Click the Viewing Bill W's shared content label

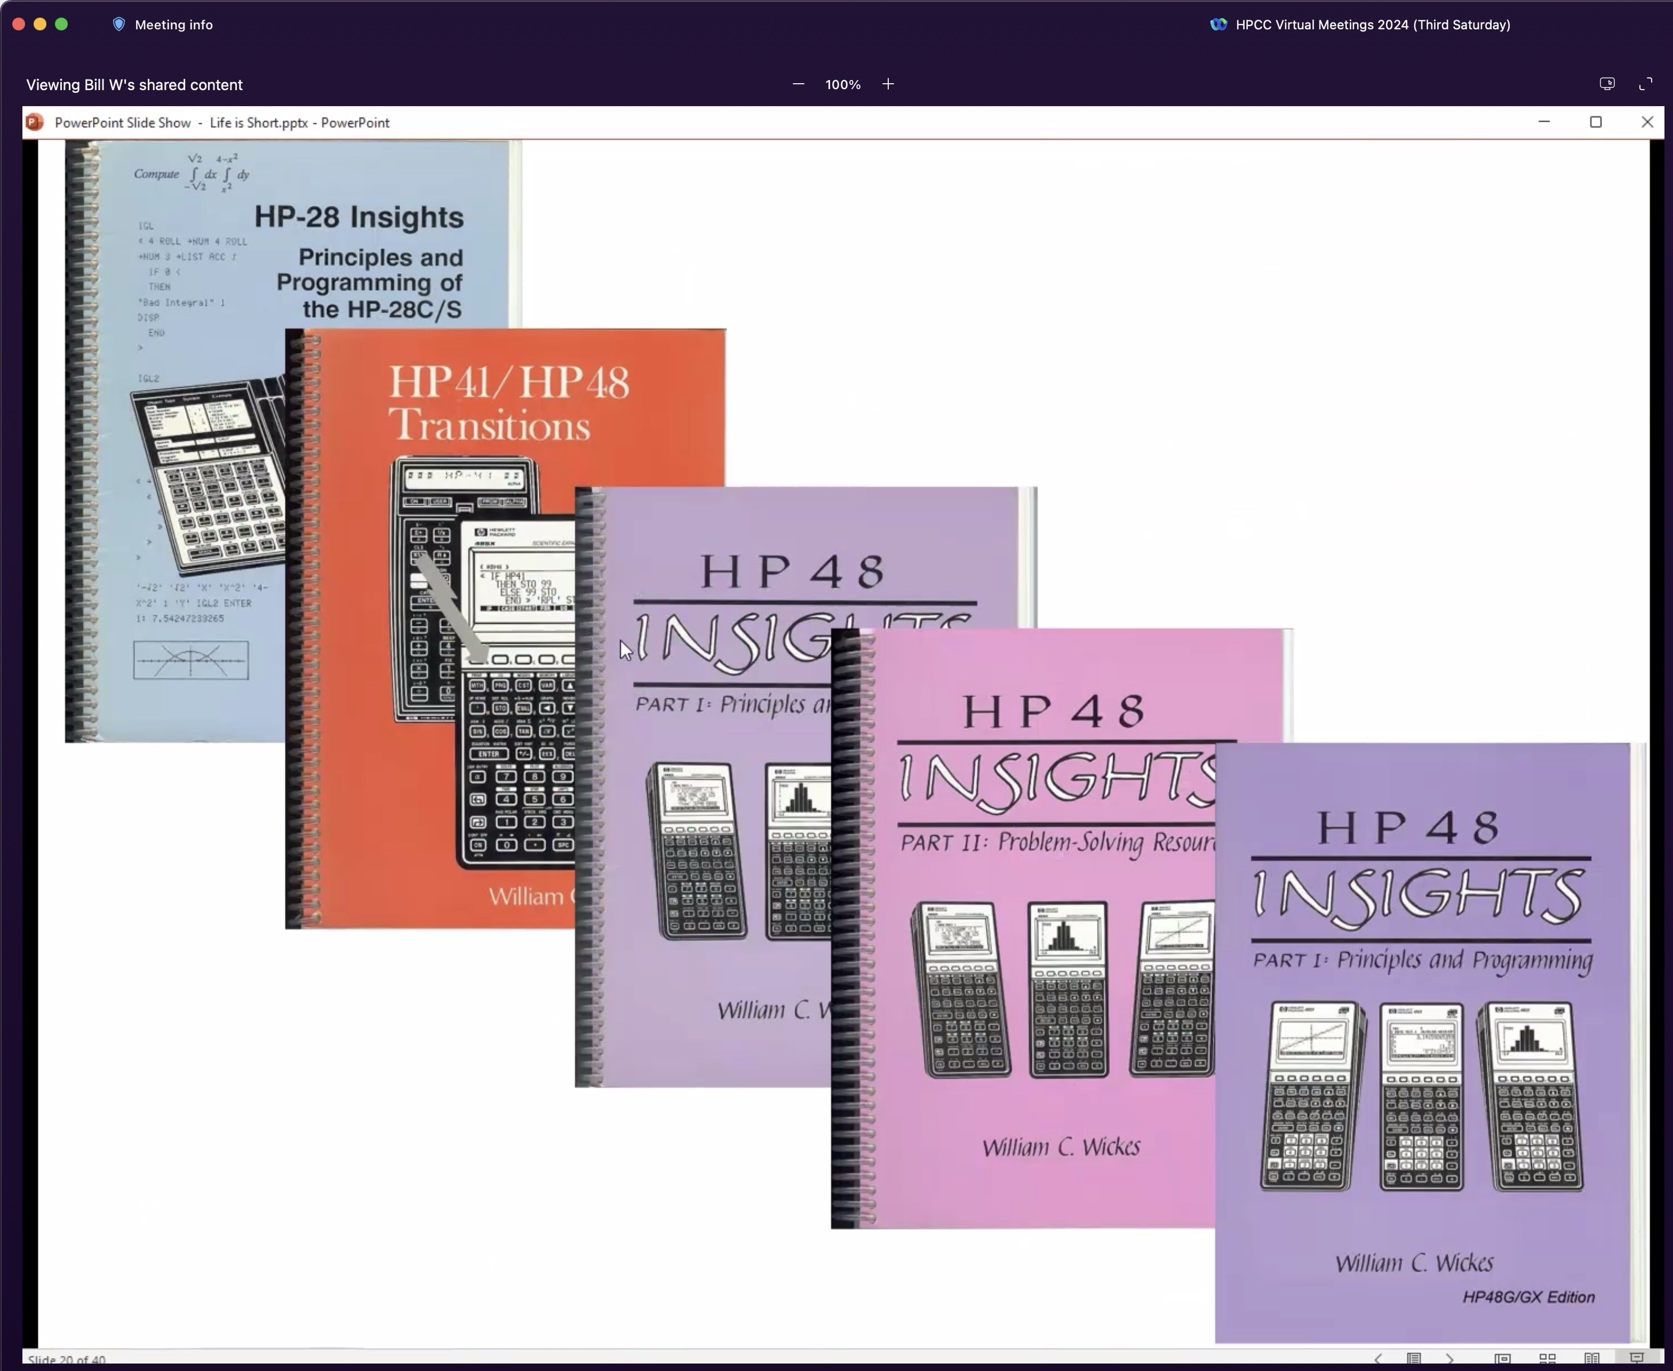click(134, 84)
